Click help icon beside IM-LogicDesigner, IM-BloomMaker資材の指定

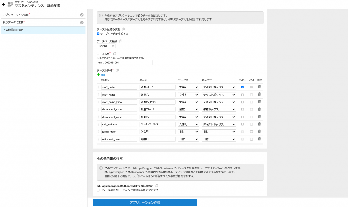click(157, 186)
